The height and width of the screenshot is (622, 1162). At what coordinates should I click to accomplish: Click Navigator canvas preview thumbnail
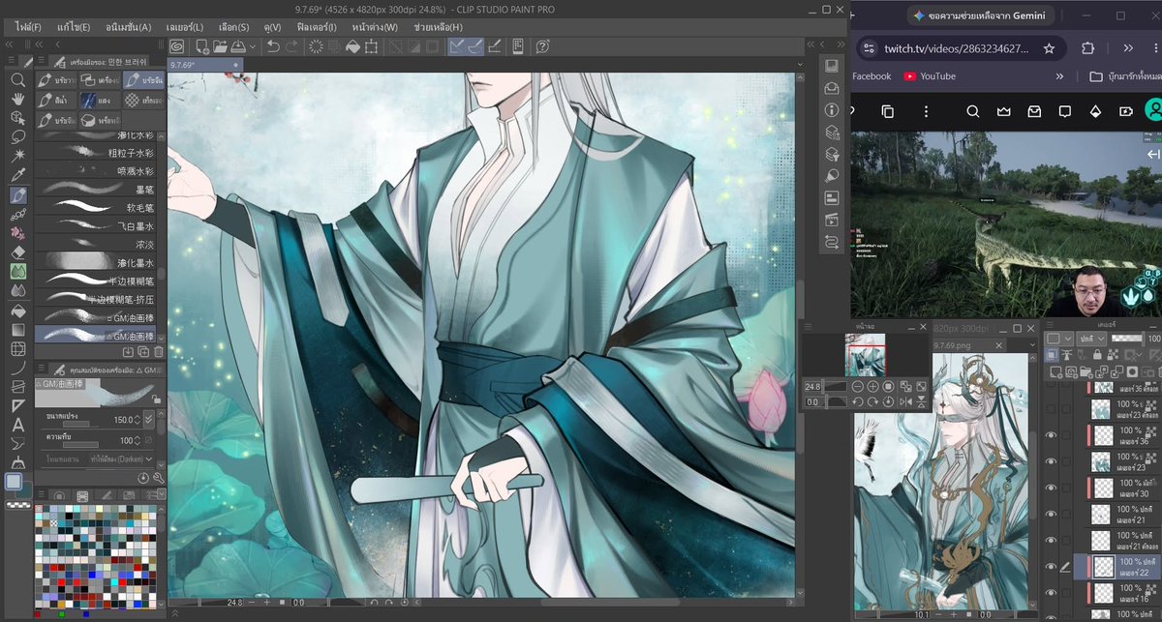pyautogui.click(x=865, y=355)
